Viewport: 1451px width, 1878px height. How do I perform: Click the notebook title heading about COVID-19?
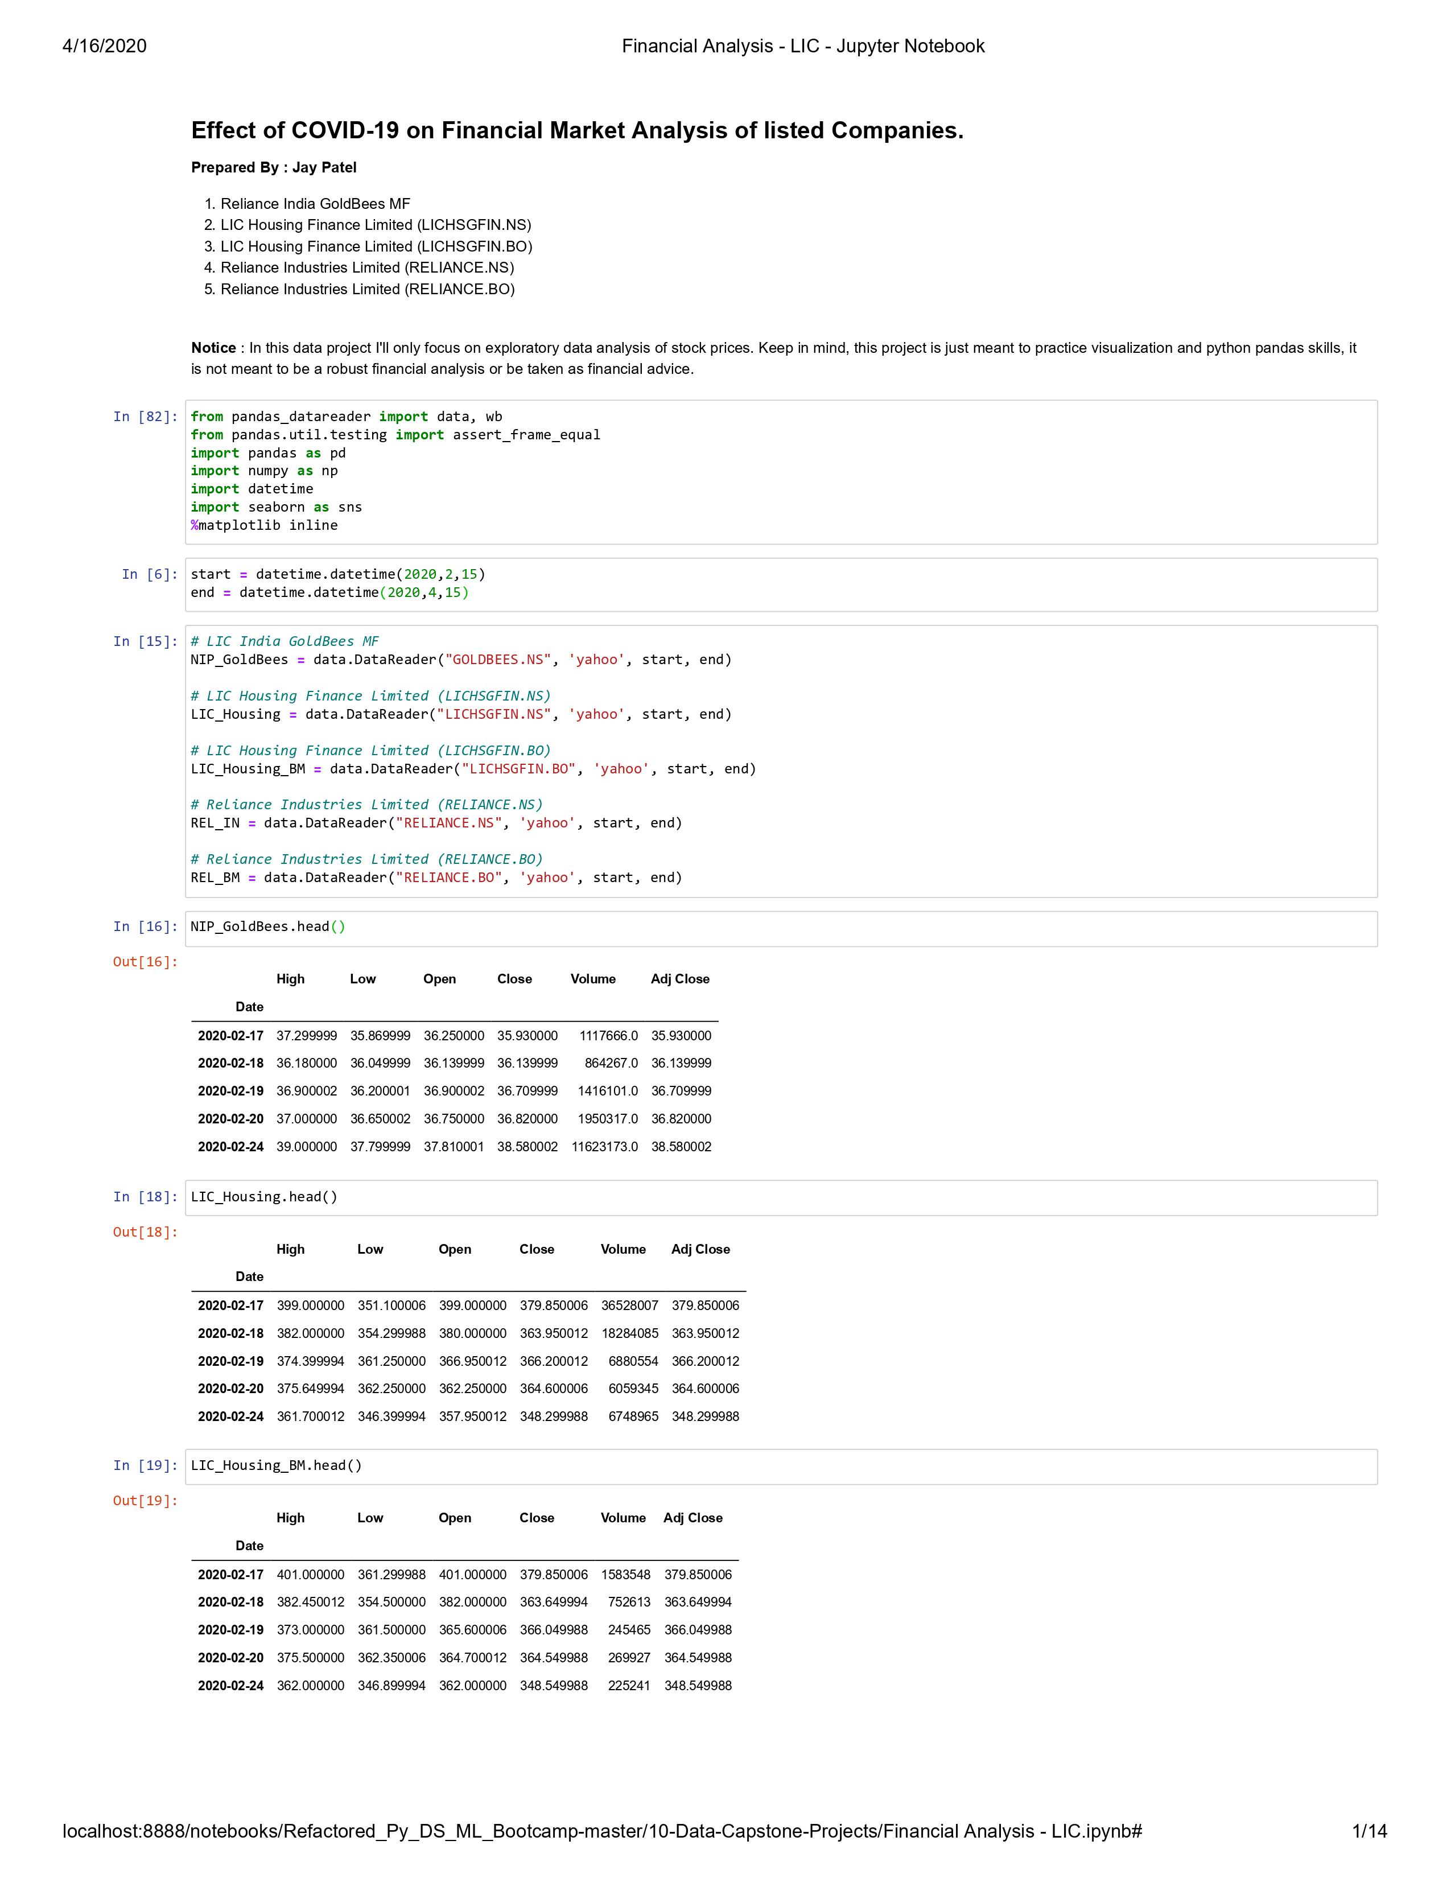[577, 131]
